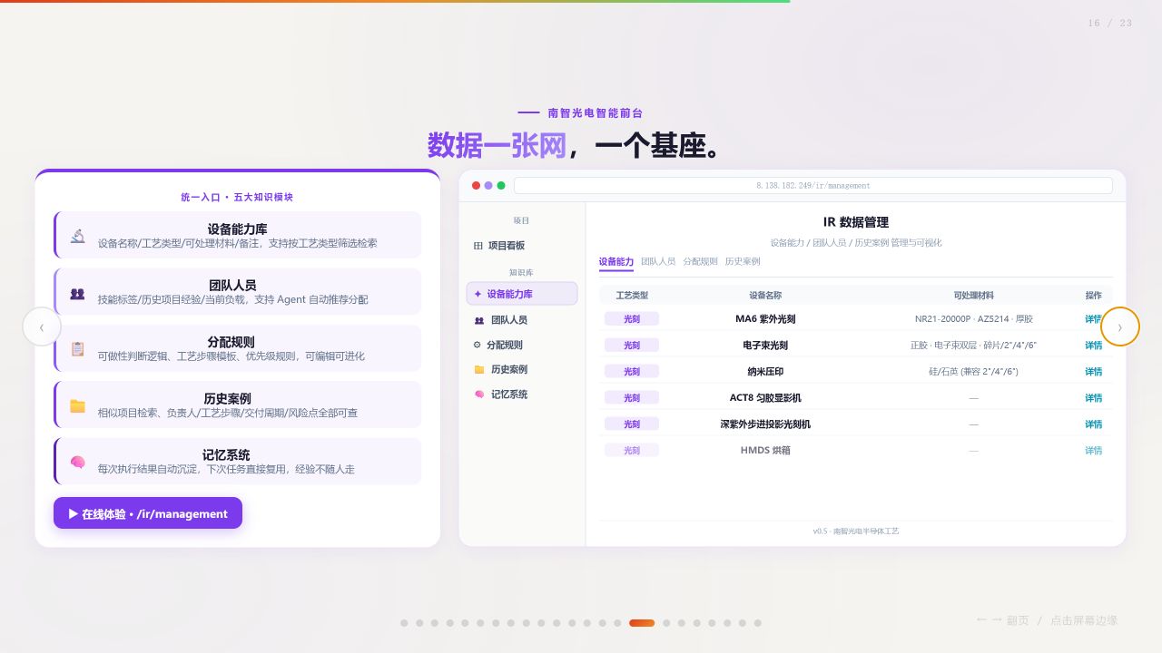Click the 分配规则 card title on left
This screenshot has width=1162, height=653.
[231, 342]
